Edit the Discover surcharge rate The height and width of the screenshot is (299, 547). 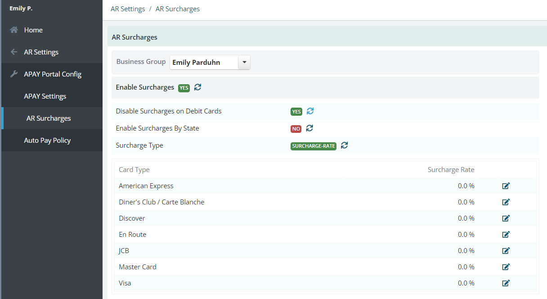(506, 218)
